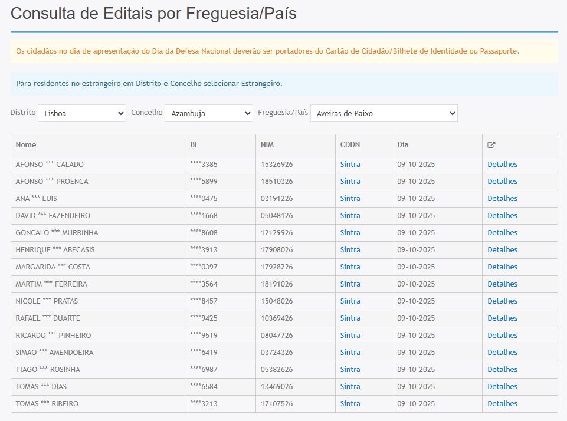Viewport: 567px width, 421px height.
Task: Show Detalhes for NICOLE *** PRATAS
Action: point(502,301)
